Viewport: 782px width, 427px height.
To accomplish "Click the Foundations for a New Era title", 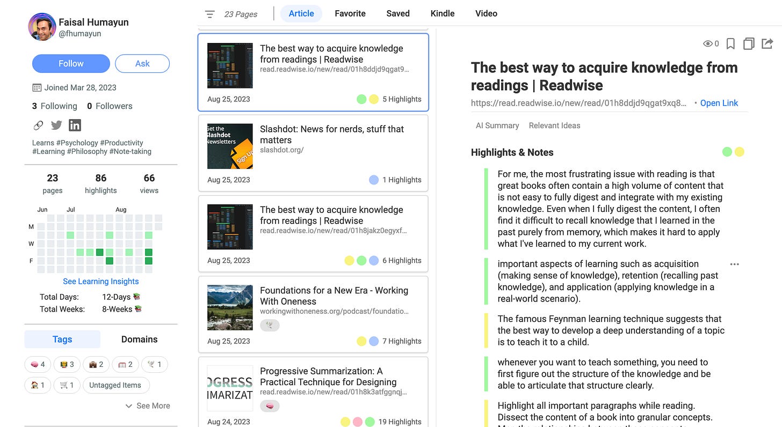I will [334, 296].
